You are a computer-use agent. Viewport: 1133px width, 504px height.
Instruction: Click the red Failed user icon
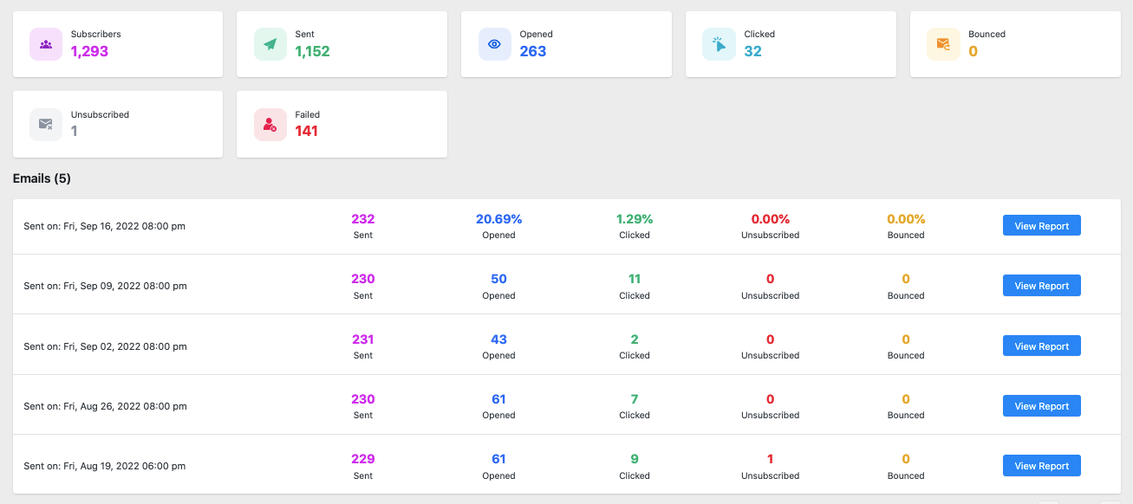[270, 125]
